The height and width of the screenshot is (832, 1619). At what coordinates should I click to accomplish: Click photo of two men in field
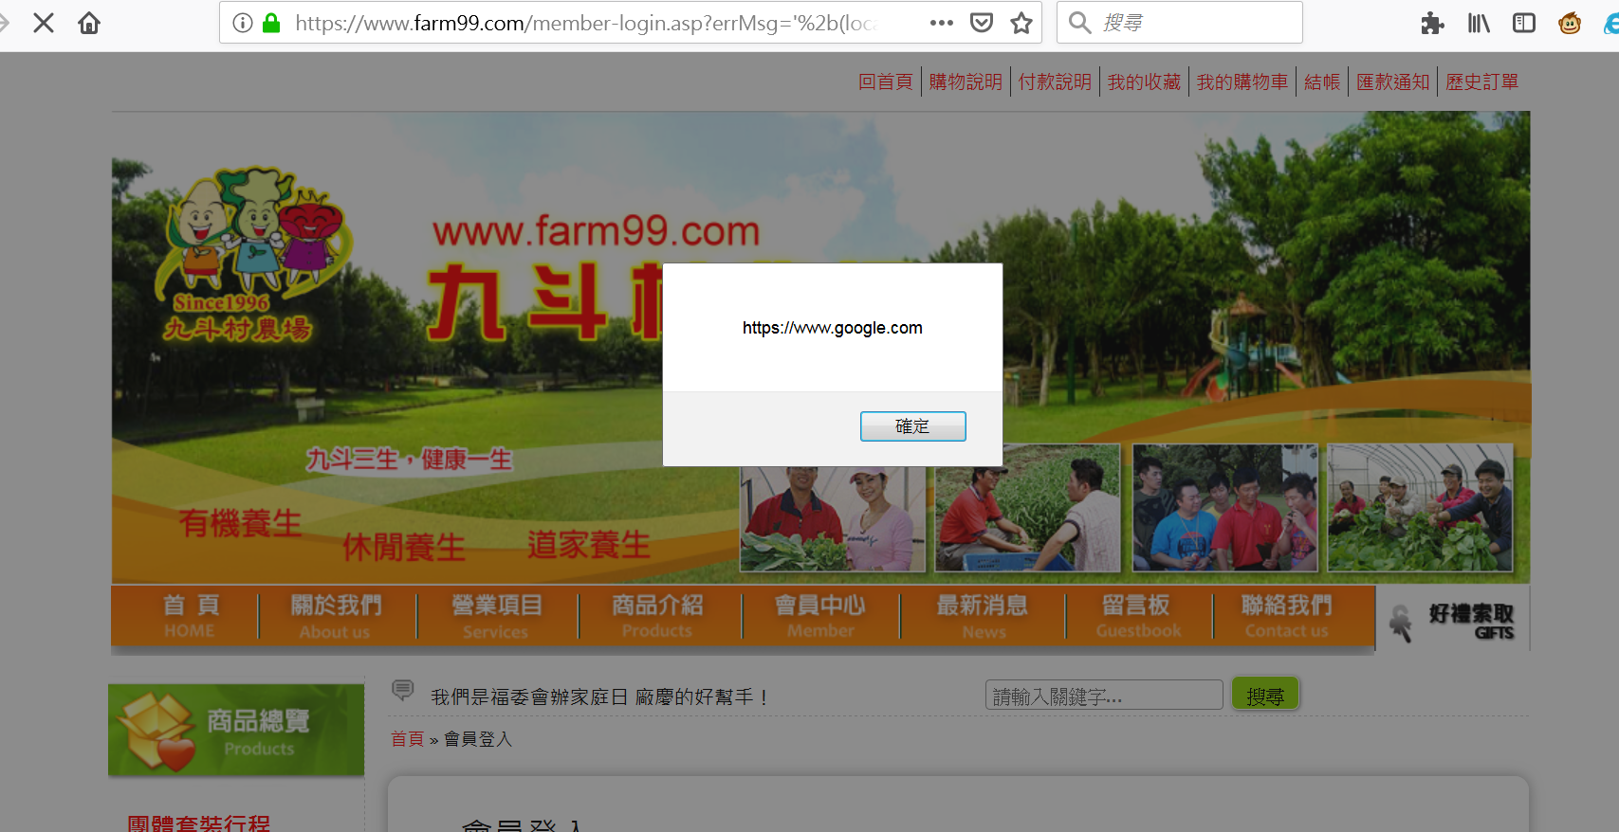coord(1027,508)
